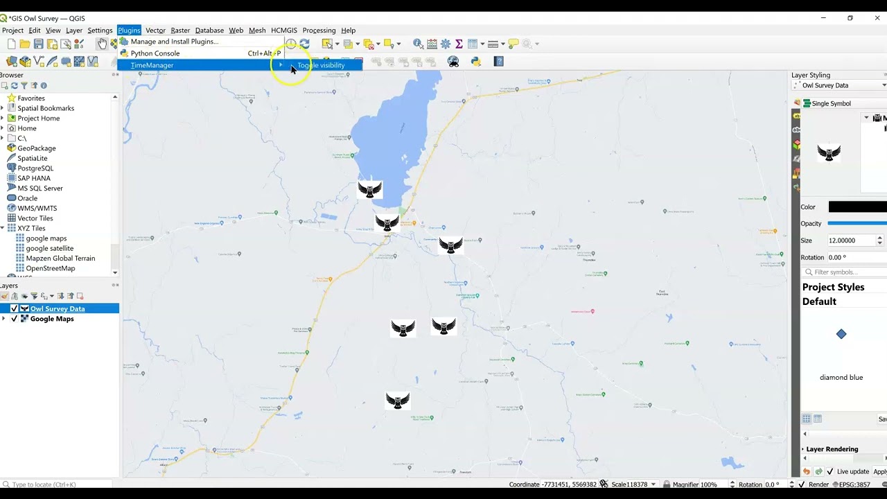Open the Field Calculator abacus icon

point(432,44)
